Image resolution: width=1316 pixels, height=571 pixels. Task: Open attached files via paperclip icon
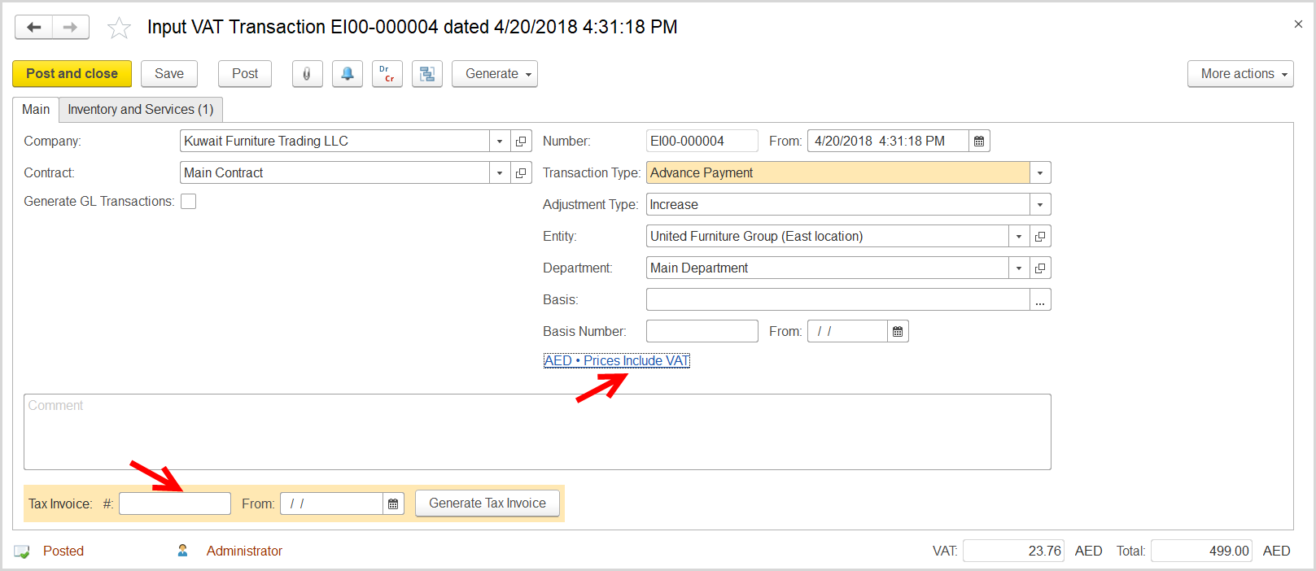click(x=307, y=73)
